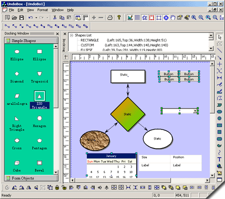
Task: Select the Cut scissors icon
Action: (54, 17)
